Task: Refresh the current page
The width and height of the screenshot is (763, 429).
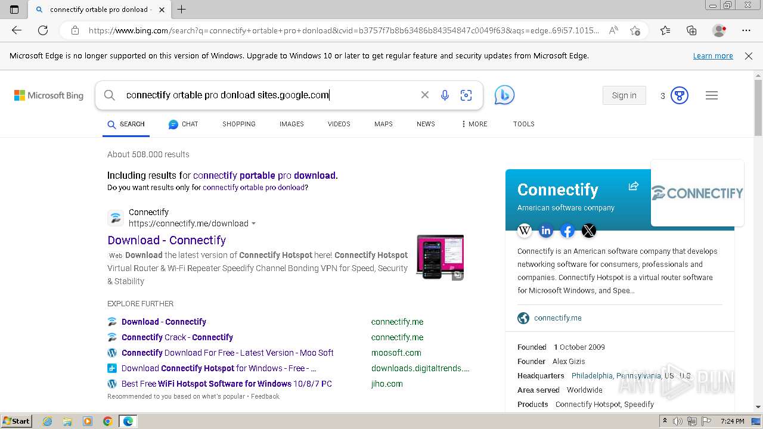Action: [43, 30]
